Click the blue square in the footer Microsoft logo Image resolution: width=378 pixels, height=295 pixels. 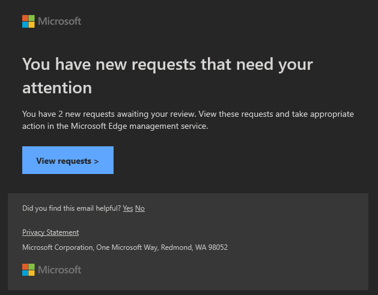pyautogui.click(x=25, y=273)
